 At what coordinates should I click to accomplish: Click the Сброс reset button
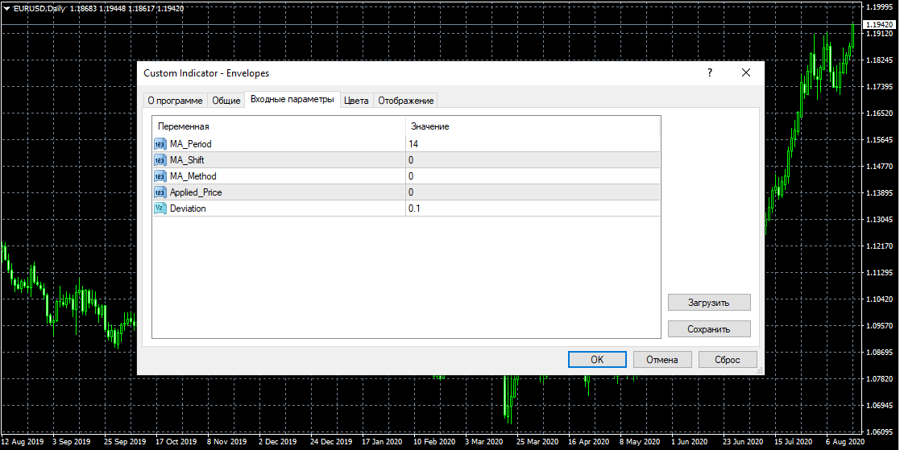pos(728,360)
